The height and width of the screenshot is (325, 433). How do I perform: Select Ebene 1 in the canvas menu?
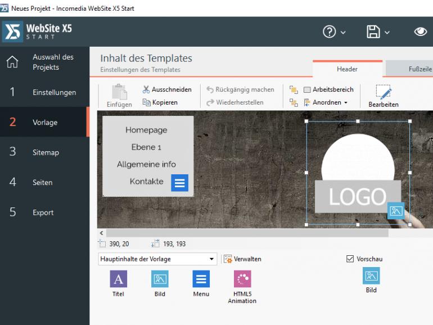pyautogui.click(x=146, y=147)
